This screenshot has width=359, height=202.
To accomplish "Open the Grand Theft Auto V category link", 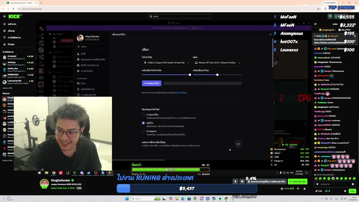I will click(63, 188).
